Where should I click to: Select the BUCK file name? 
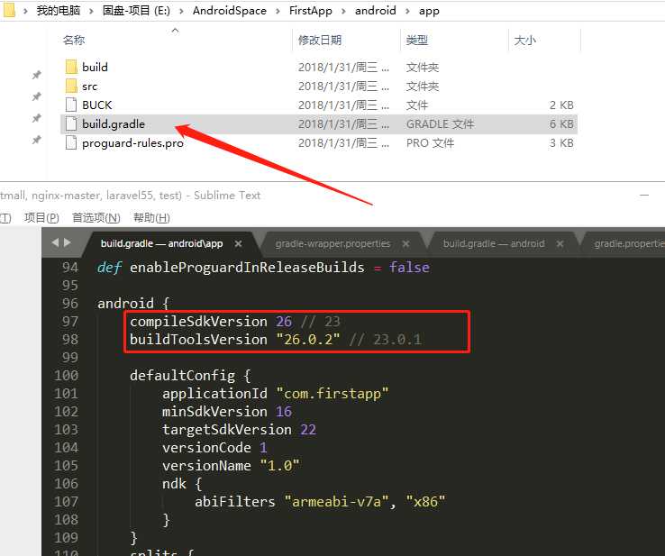pyautogui.click(x=96, y=105)
